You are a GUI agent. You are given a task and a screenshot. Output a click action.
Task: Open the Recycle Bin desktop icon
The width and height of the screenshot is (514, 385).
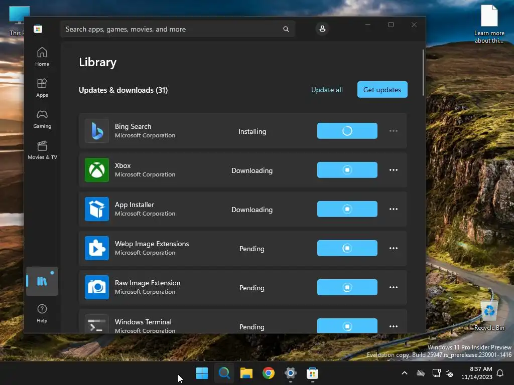click(489, 316)
